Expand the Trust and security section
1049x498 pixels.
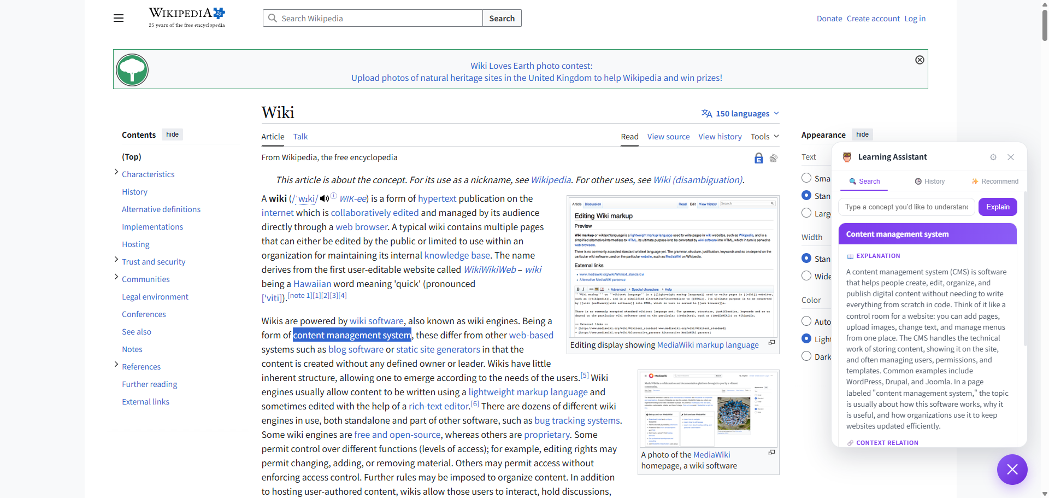tap(116, 260)
